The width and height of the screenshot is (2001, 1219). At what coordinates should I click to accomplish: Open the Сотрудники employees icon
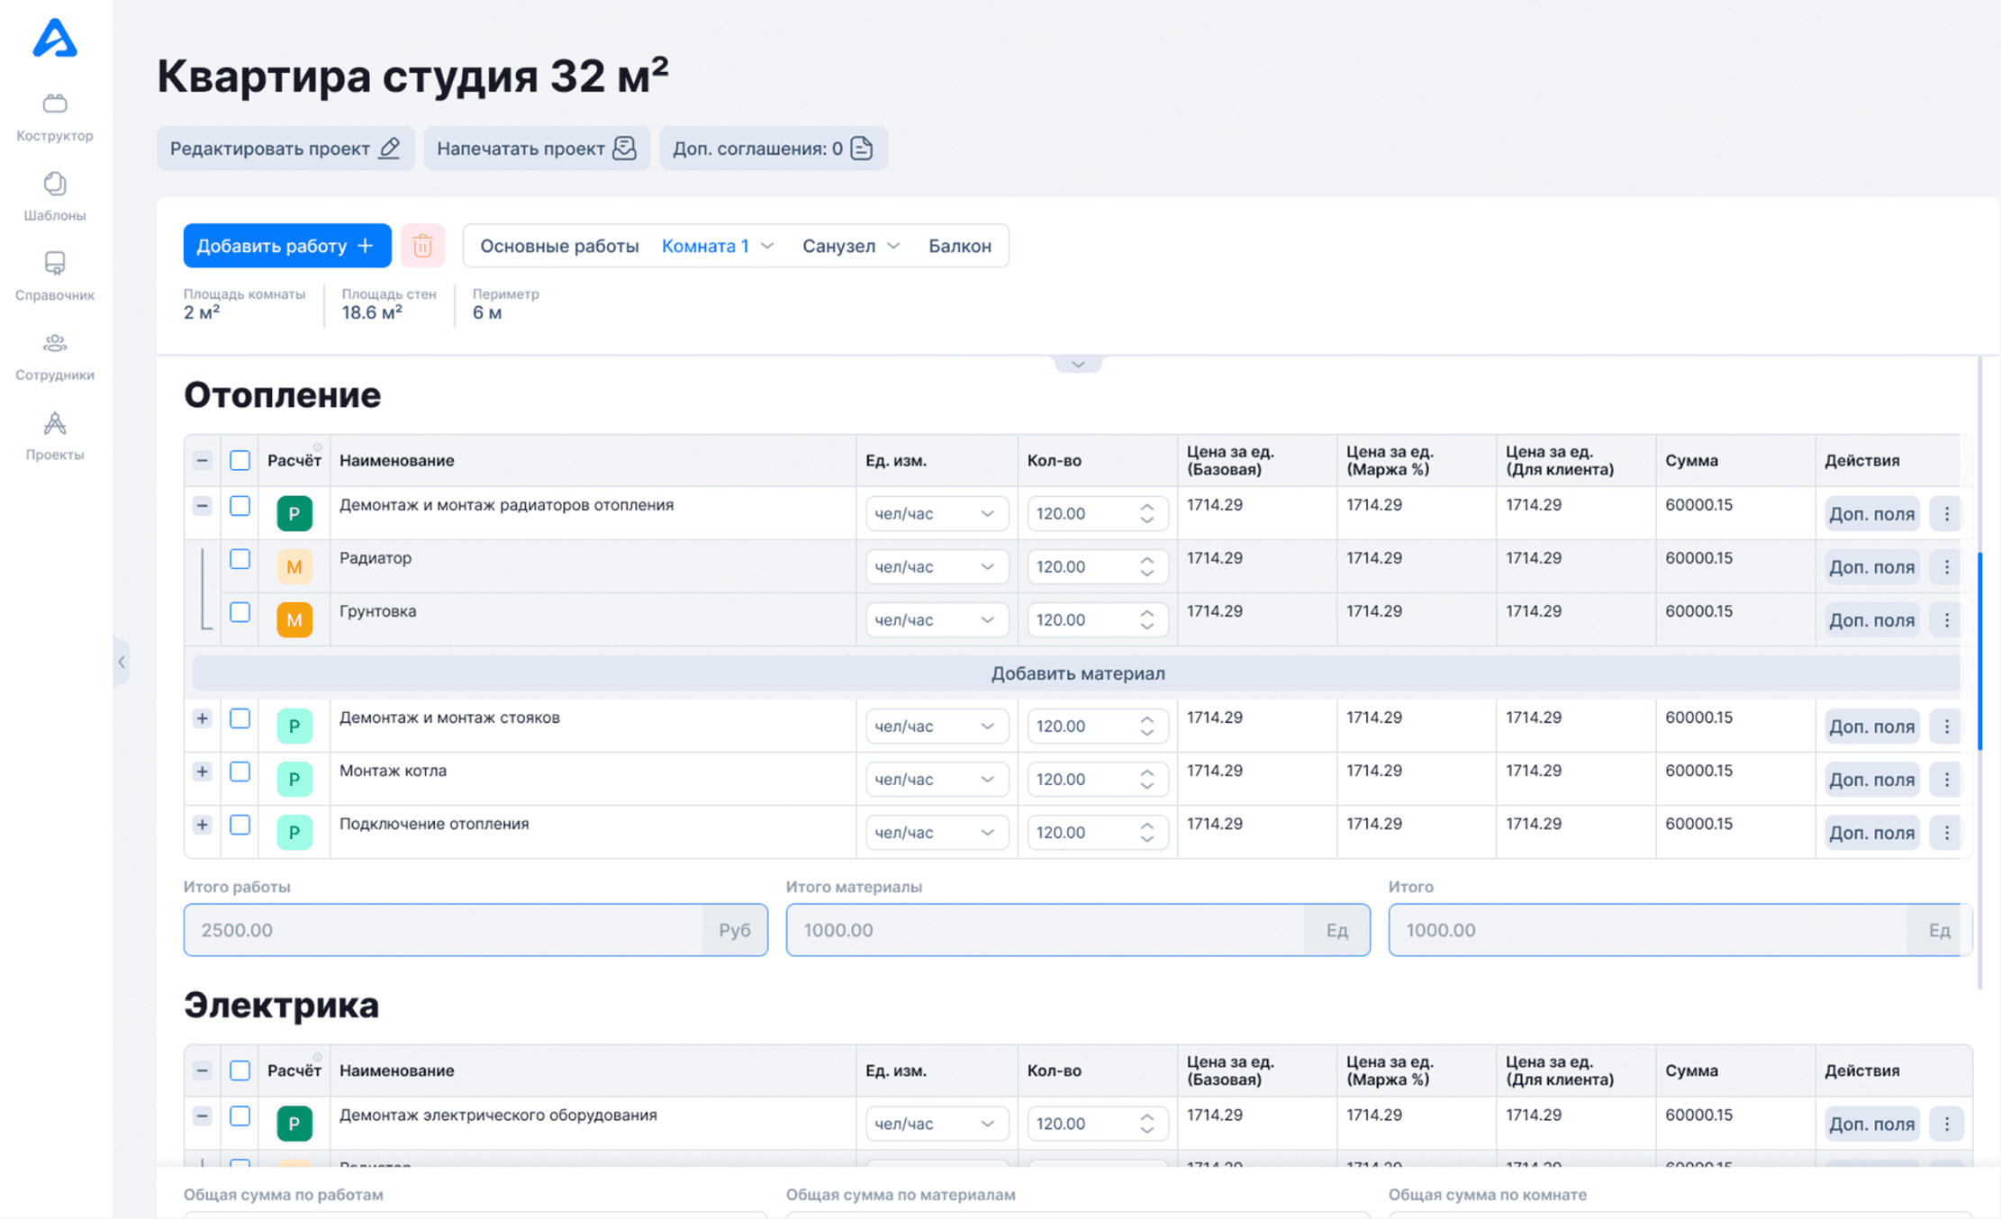(55, 344)
